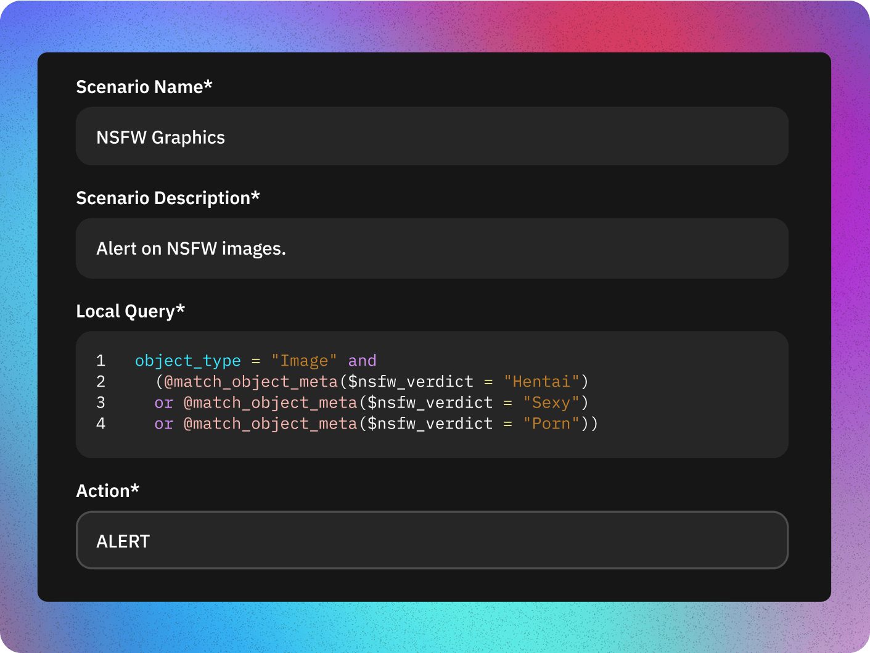Click the "Image" string literal
The width and height of the screenshot is (870, 653).
tap(304, 360)
